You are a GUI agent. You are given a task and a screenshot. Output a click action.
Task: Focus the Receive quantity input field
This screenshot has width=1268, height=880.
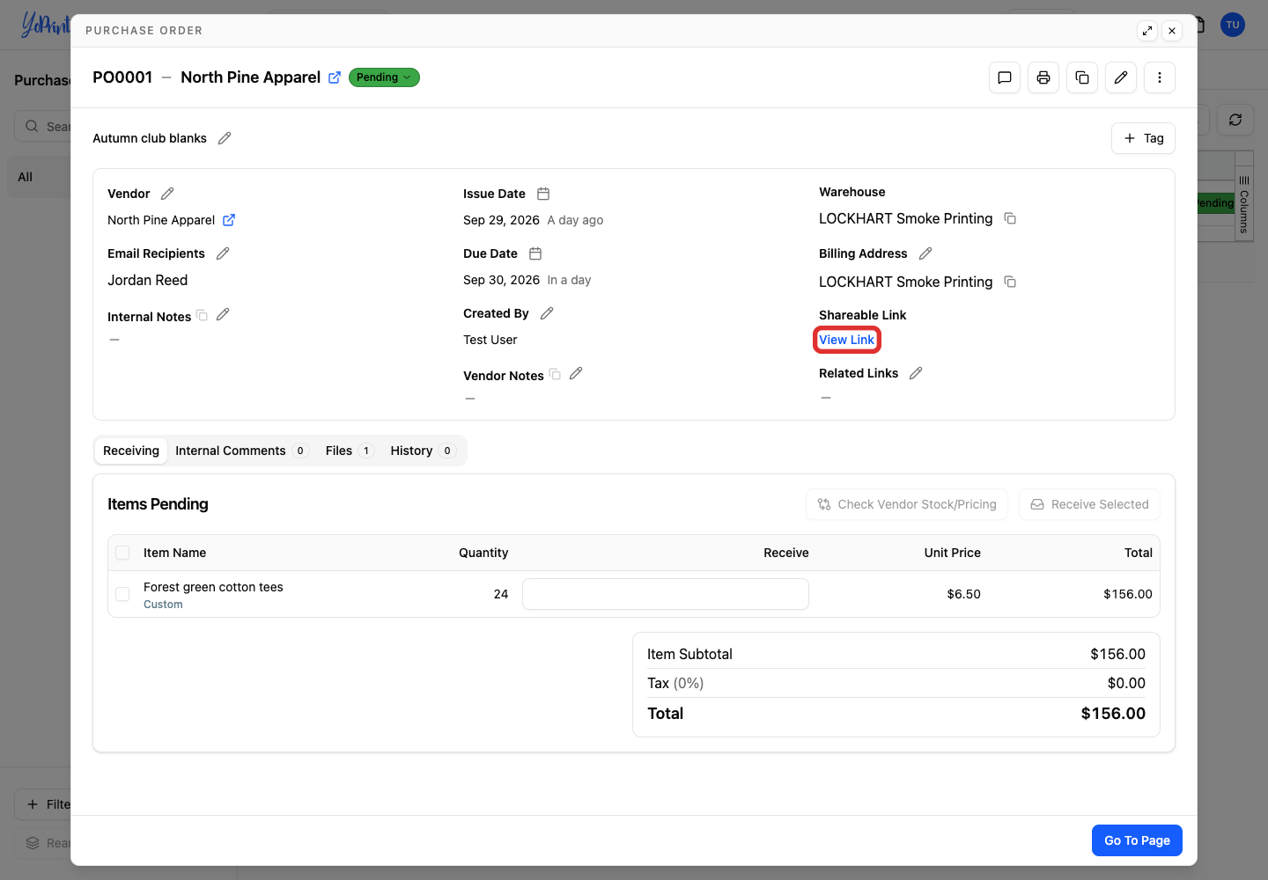click(x=666, y=594)
